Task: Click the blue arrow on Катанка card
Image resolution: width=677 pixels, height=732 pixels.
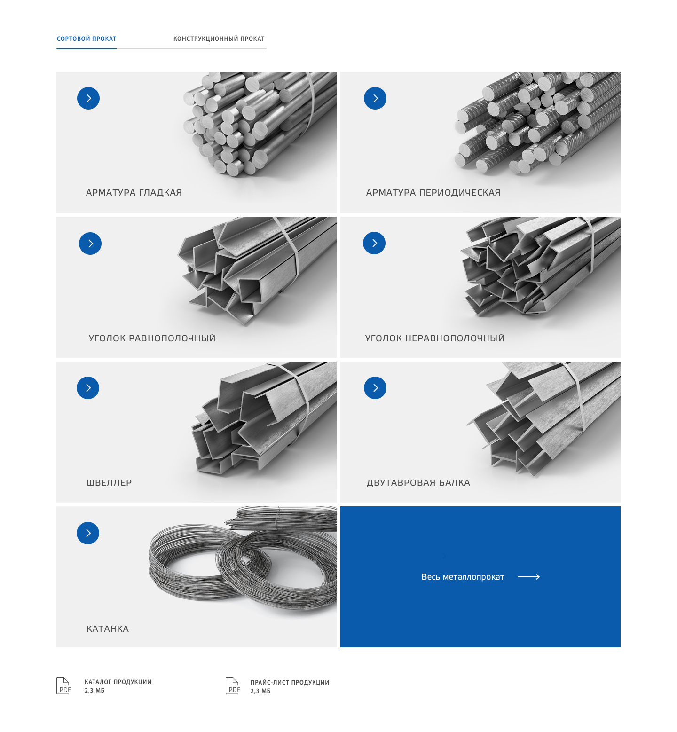Action: pyautogui.click(x=88, y=533)
